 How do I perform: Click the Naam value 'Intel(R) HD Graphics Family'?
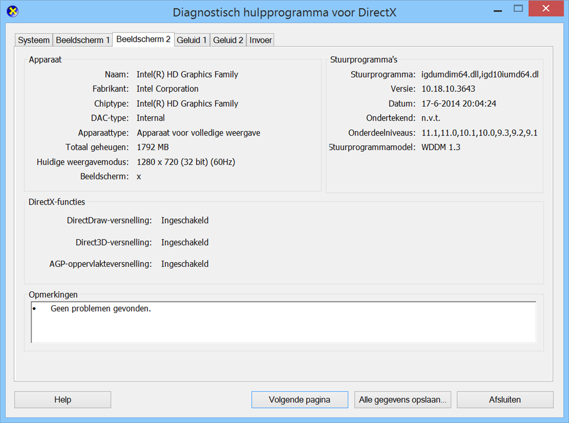point(187,74)
